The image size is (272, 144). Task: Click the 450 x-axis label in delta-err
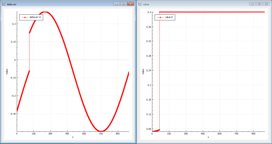click(67, 134)
